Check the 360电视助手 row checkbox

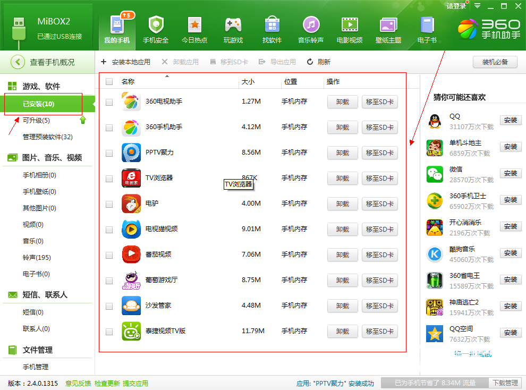109,102
